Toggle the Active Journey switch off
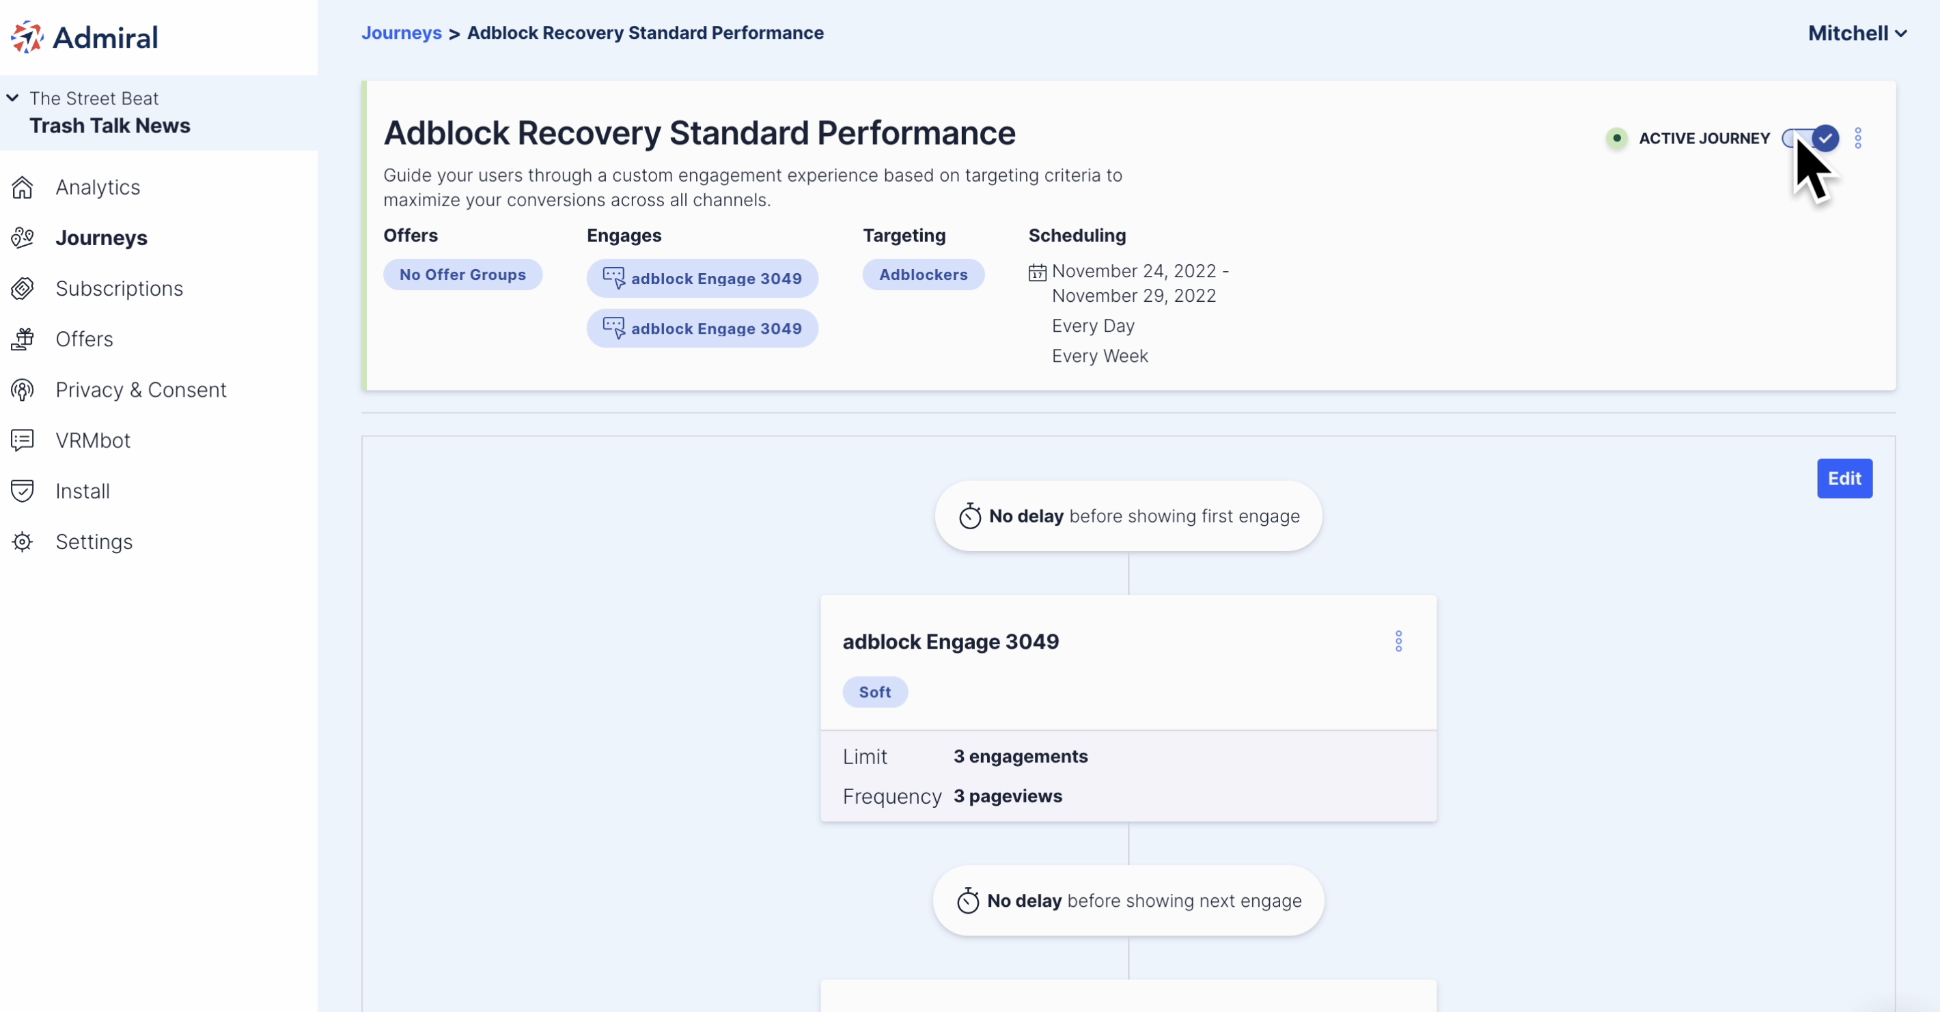This screenshot has width=1940, height=1012. point(1810,138)
